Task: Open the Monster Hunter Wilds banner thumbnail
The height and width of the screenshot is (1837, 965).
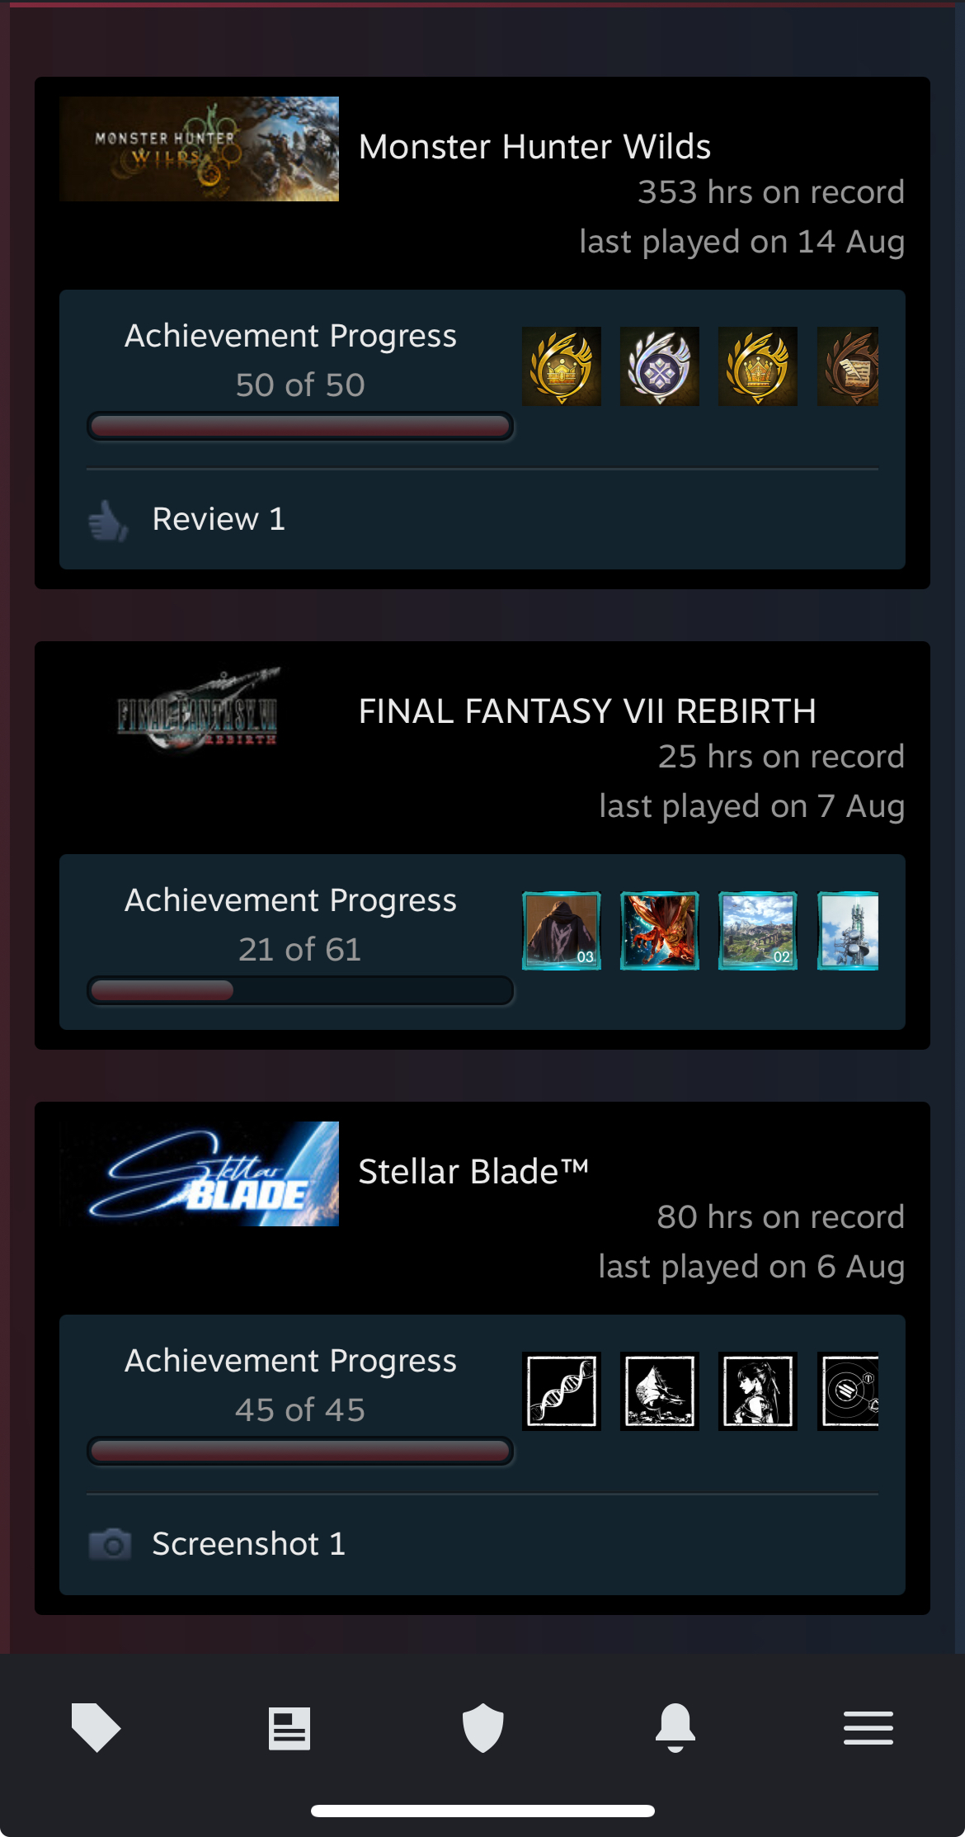Action: coord(199,149)
